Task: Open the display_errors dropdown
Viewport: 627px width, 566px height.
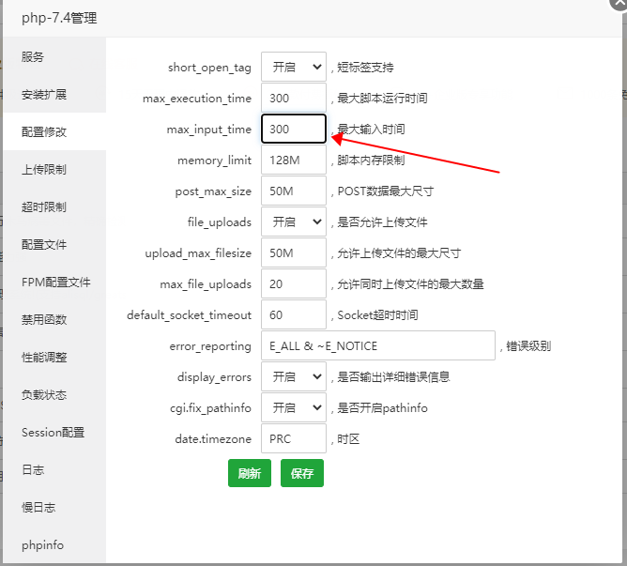Action: pyautogui.click(x=293, y=377)
